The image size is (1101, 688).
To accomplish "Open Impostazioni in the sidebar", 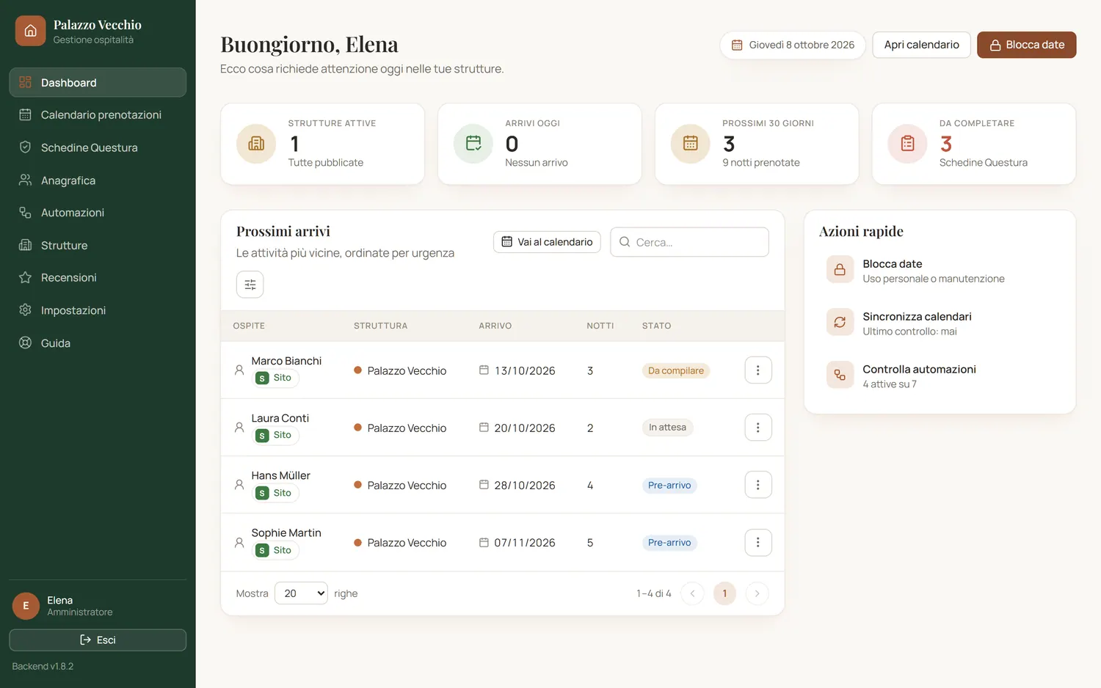I will tap(98, 310).
